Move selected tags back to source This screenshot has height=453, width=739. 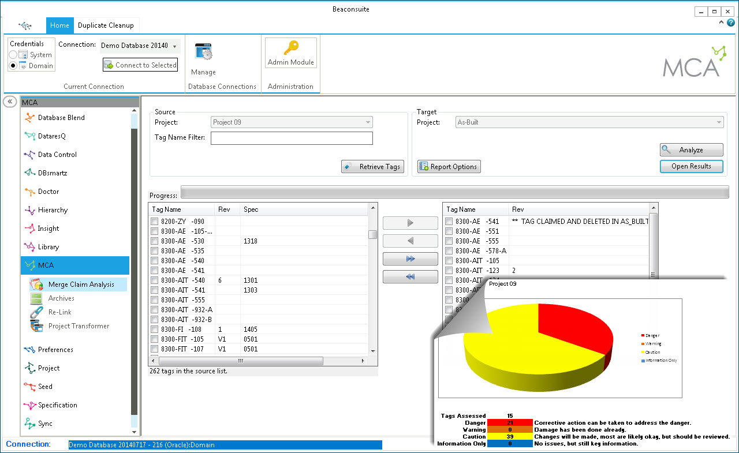(x=410, y=241)
